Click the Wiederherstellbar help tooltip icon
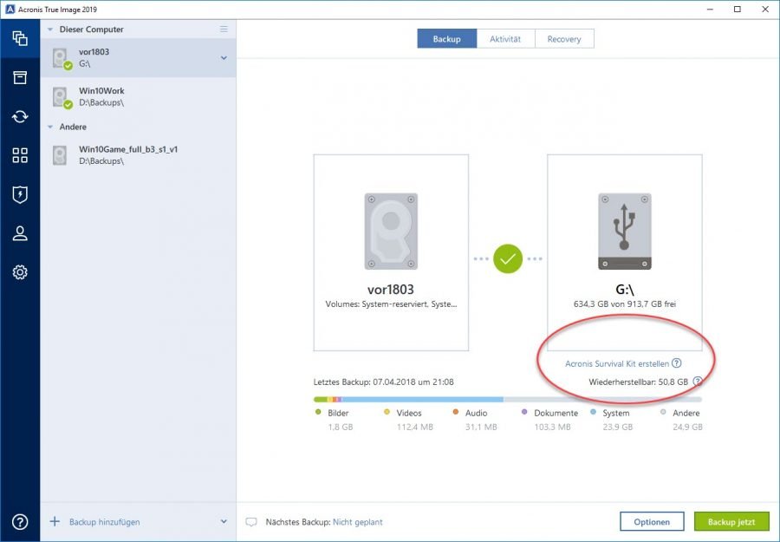The image size is (780, 542). point(697,379)
